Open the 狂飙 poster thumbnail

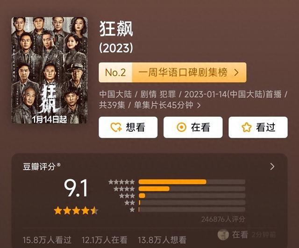pyautogui.click(x=50, y=70)
